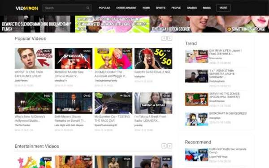Go to next Popular Videos page arrow
The image size is (269, 168).
(x=169, y=38)
